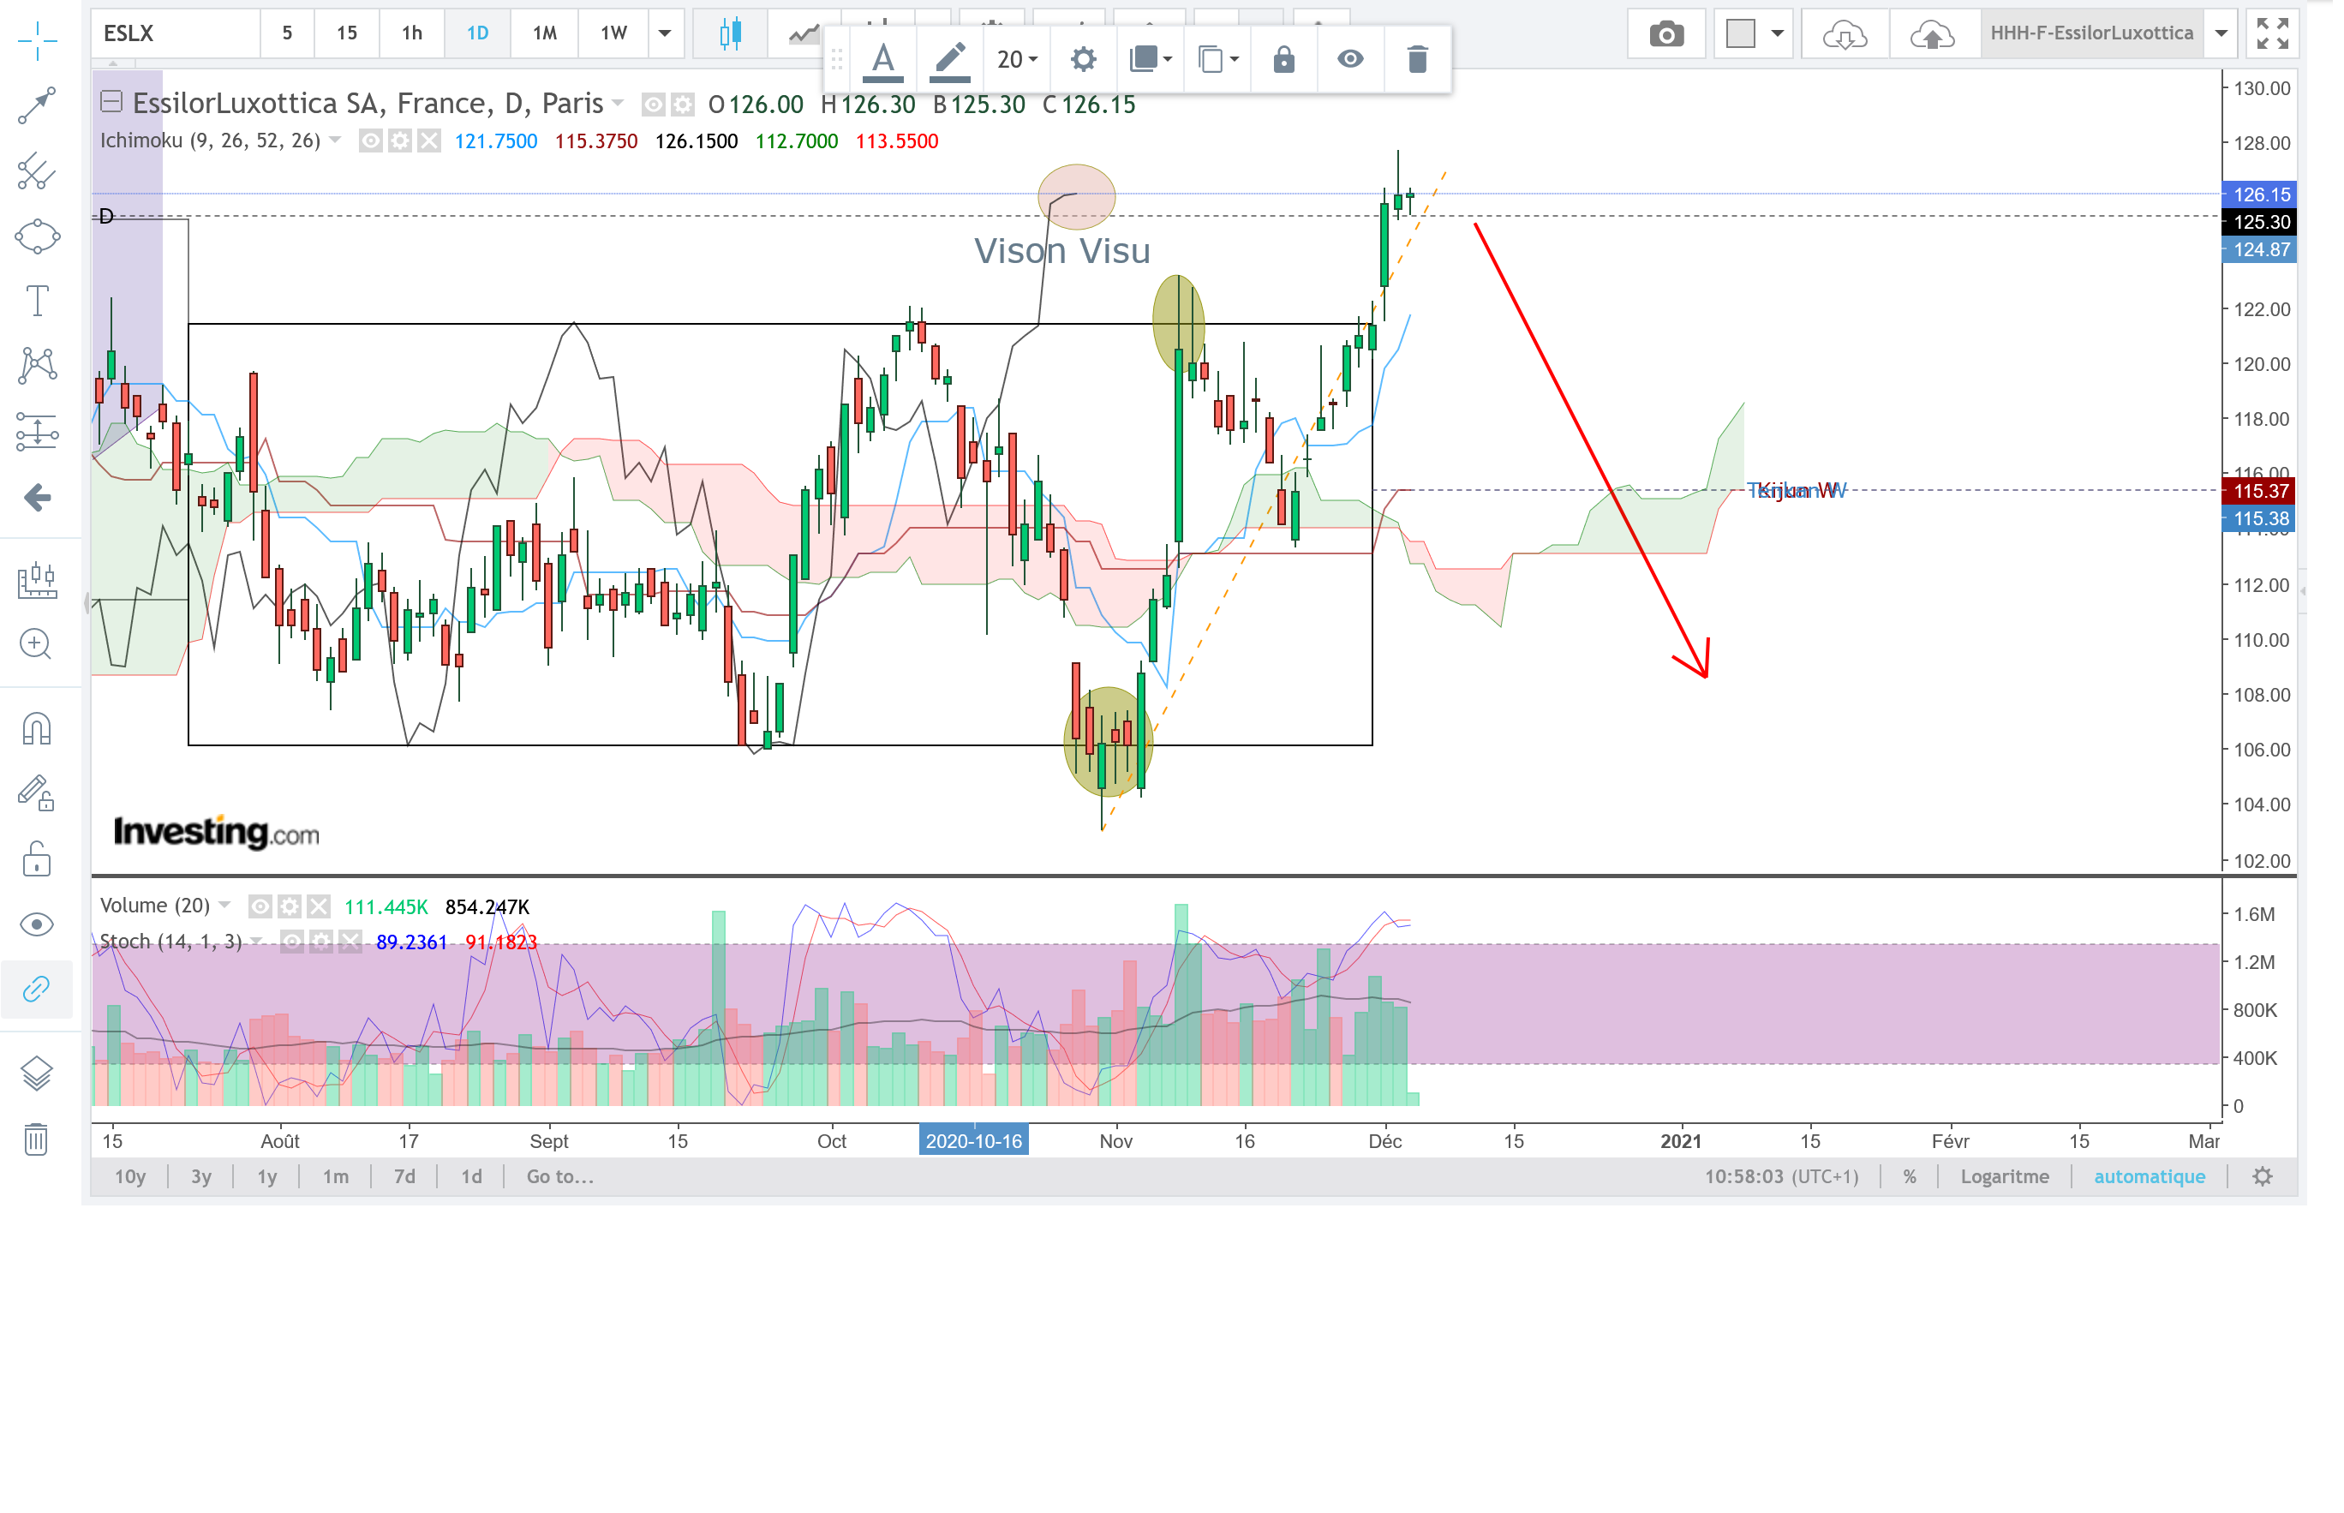Load chart layout from cloud
This screenshot has height=1513, width=2344.
point(1845,35)
